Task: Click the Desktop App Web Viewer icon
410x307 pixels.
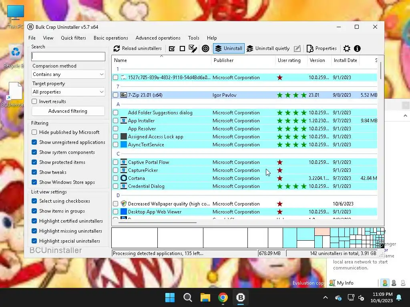Action: 124,212
